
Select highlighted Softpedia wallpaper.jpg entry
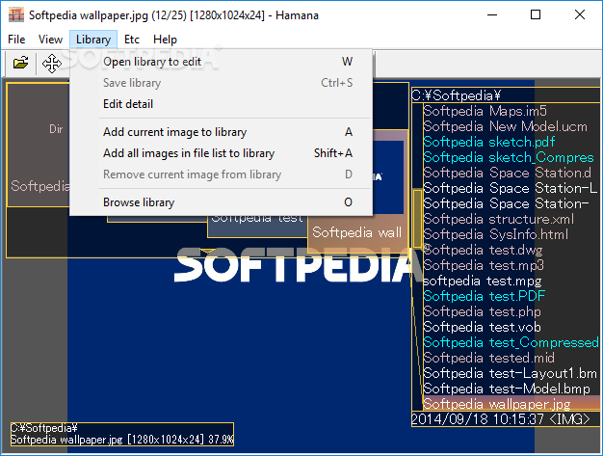511,404
